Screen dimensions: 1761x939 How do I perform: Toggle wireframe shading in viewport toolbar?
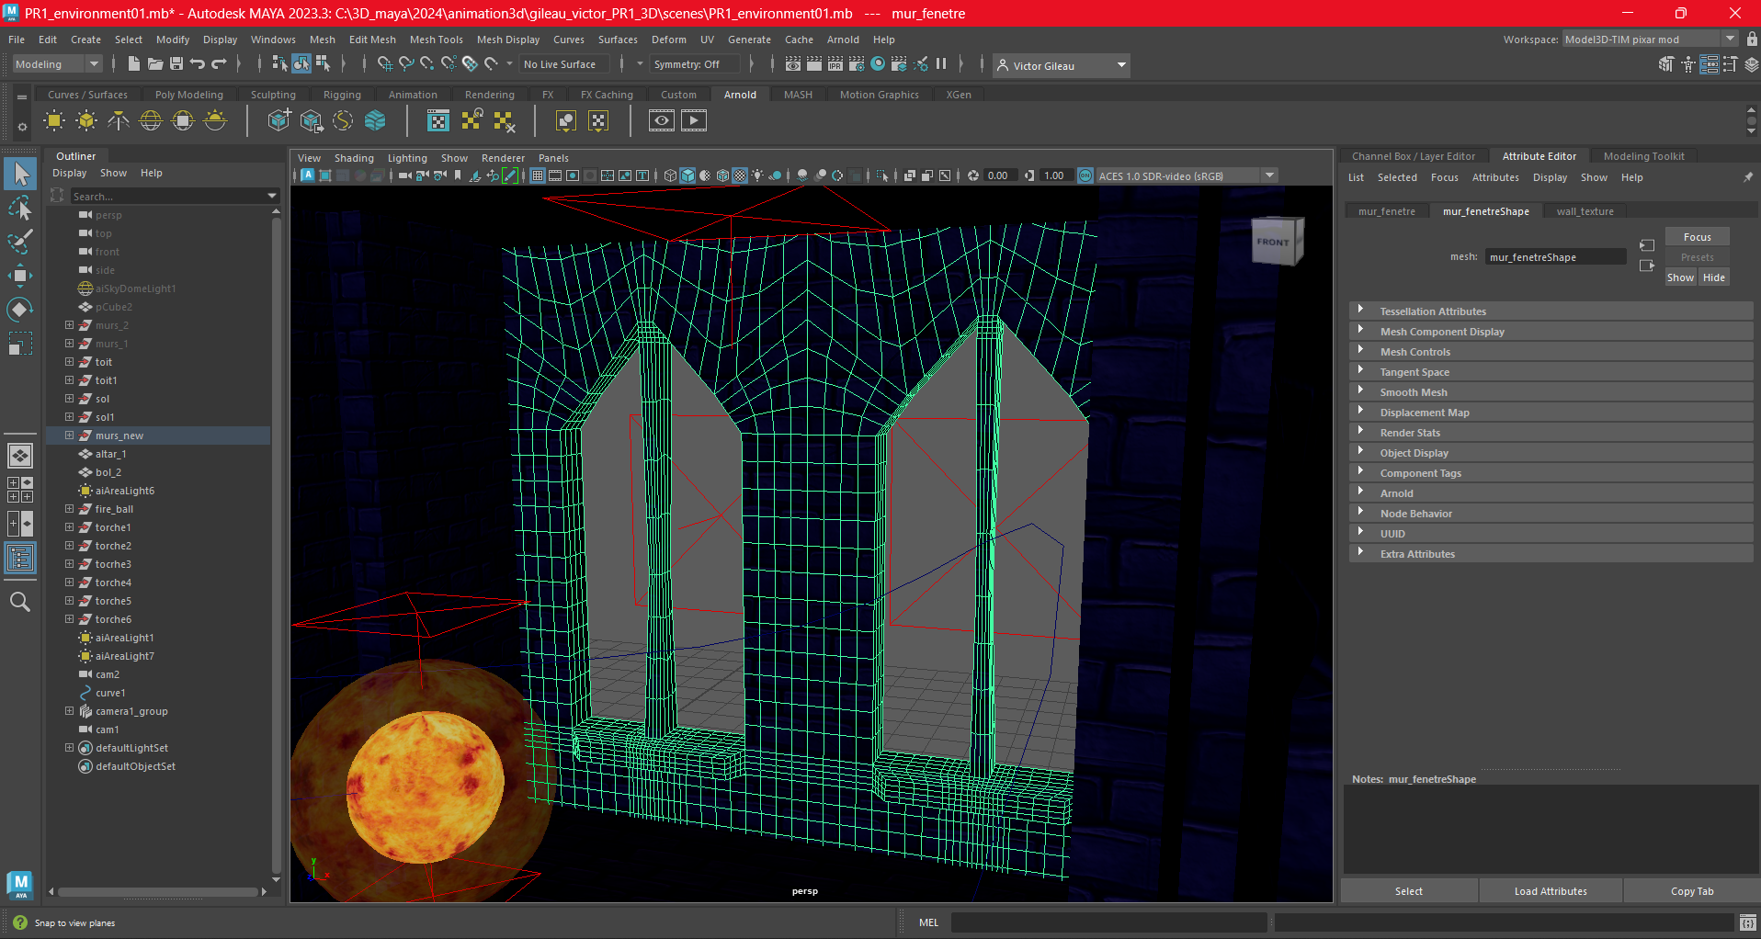[670, 175]
